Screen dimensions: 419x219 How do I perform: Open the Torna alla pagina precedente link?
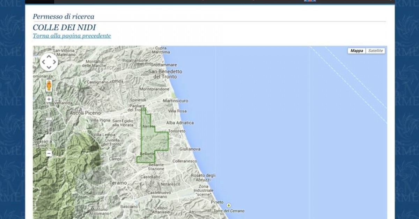[x=72, y=36]
